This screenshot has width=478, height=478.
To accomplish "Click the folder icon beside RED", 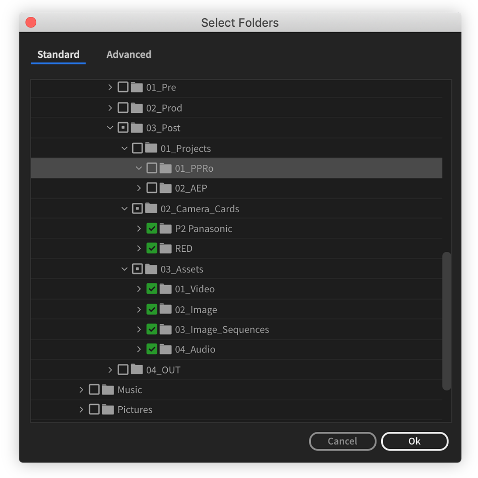I will pos(166,248).
